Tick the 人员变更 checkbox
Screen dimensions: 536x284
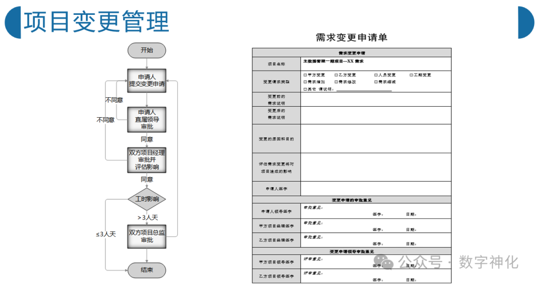tap(376, 75)
